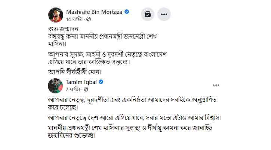
Task: Click the Mashrafe Bin Mortaza name link
Action: [x=94, y=12]
